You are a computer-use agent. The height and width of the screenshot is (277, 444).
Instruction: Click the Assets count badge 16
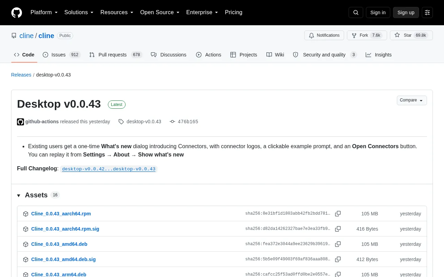[55, 195]
